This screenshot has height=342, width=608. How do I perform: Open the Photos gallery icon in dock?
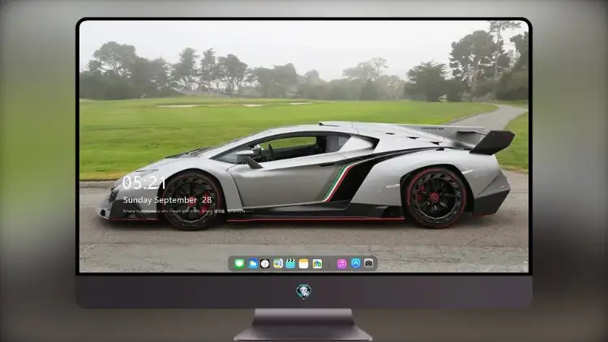click(317, 263)
